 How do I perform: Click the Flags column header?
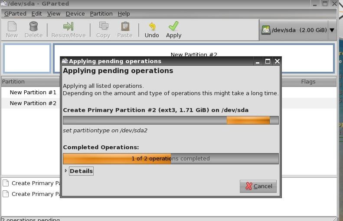point(308,81)
